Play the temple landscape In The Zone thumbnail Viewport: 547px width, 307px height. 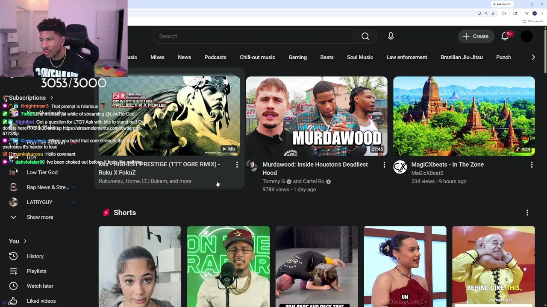(464, 116)
